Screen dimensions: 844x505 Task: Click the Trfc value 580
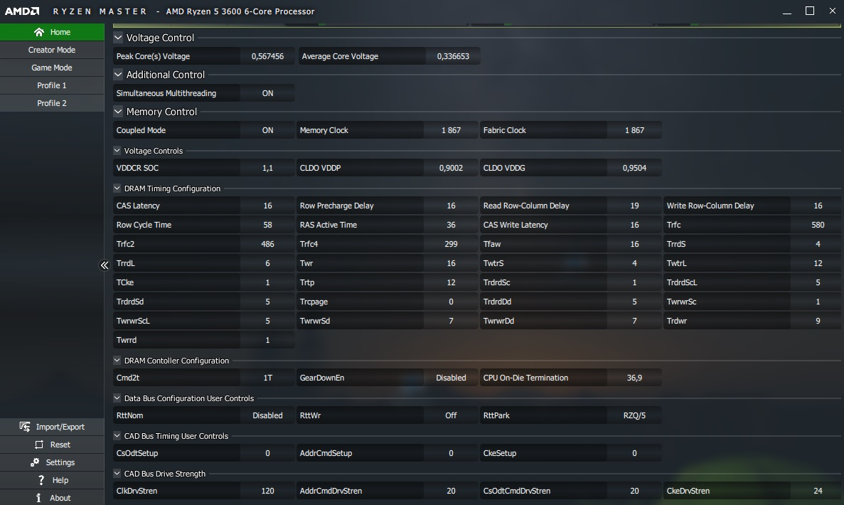pyautogui.click(x=818, y=225)
